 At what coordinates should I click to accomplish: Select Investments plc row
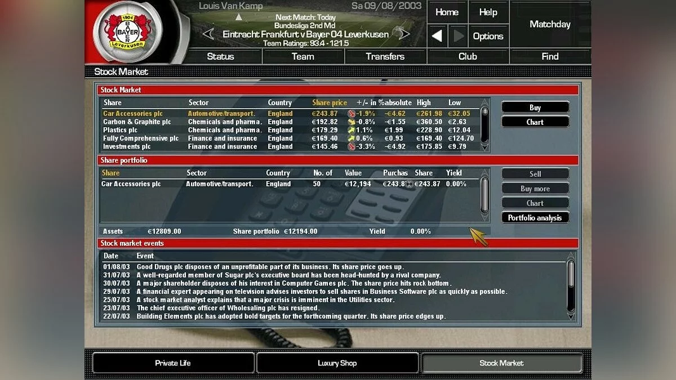(290, 146)
